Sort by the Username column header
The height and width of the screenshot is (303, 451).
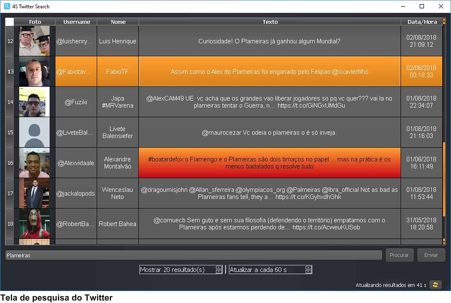[x=76, y=22]
